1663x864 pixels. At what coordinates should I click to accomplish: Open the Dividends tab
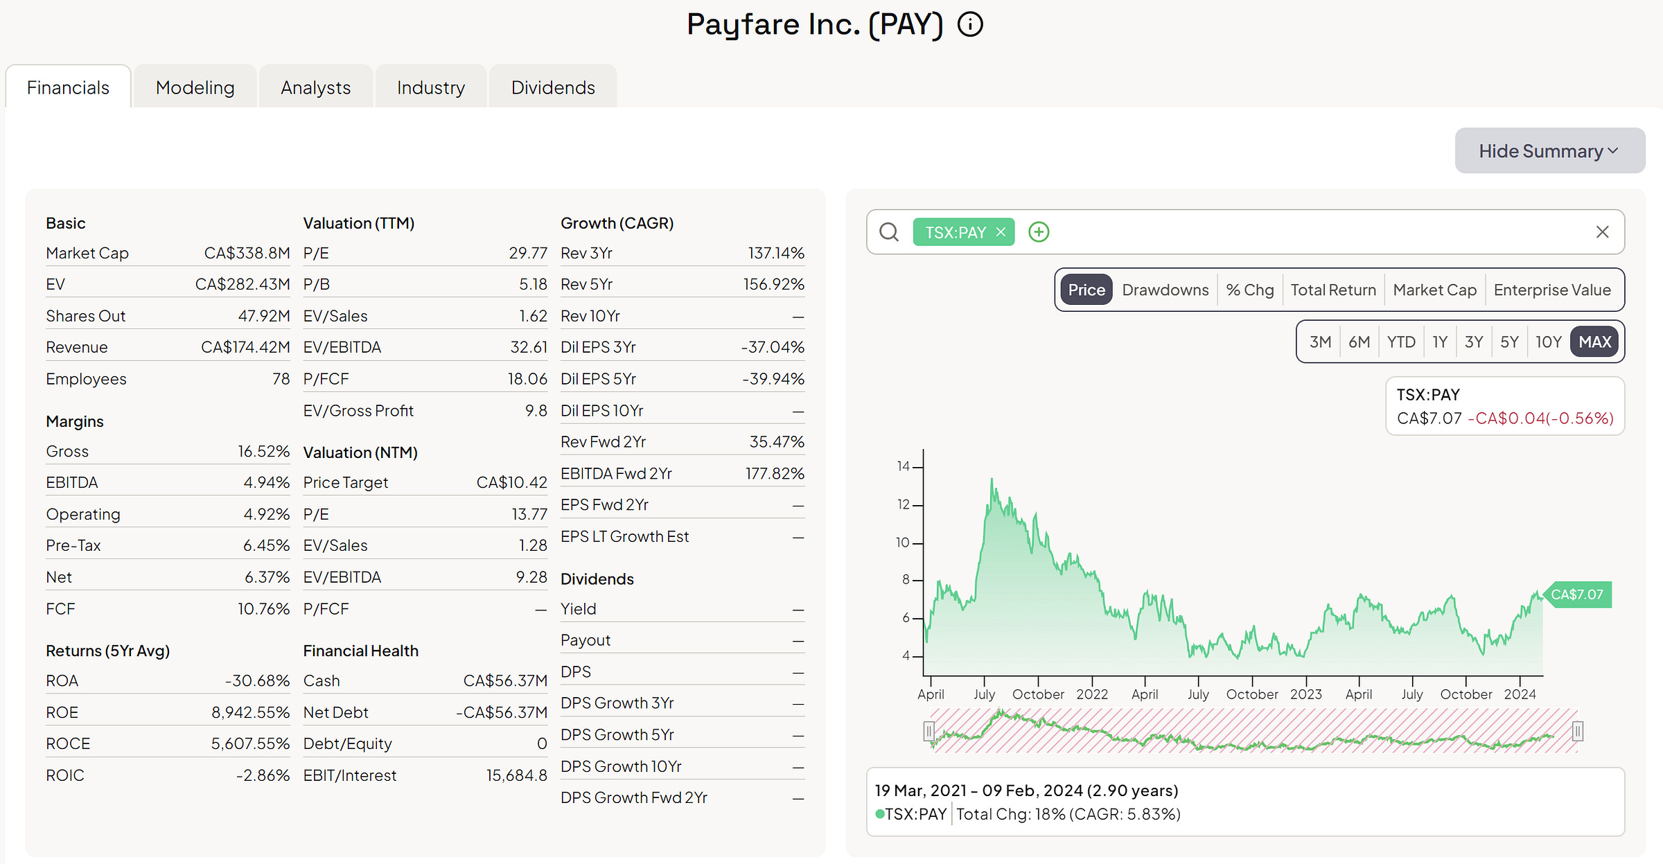[x=553, y=87]
